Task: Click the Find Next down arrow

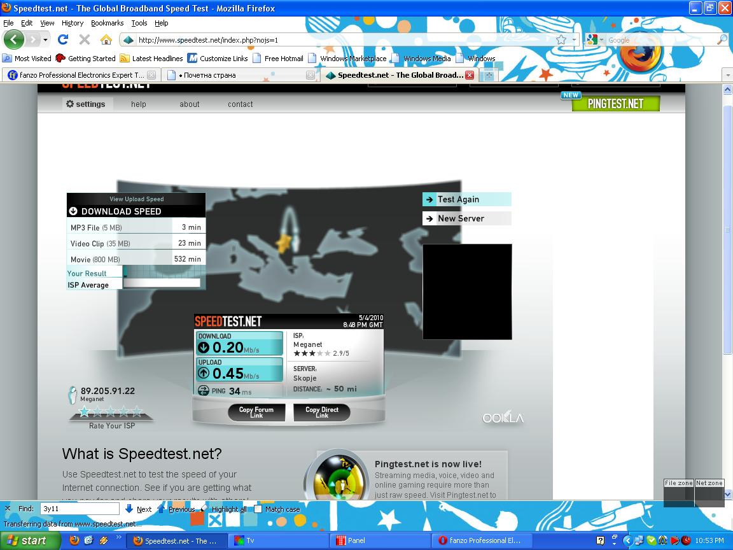Action: pyautogui.click(x=129, y=509)
